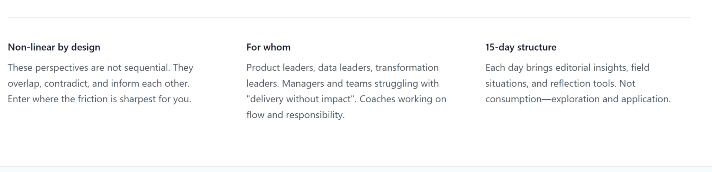712x172 pixels.
Task: Click the "15-day structure" heading
Action: [x=521, y=47]
